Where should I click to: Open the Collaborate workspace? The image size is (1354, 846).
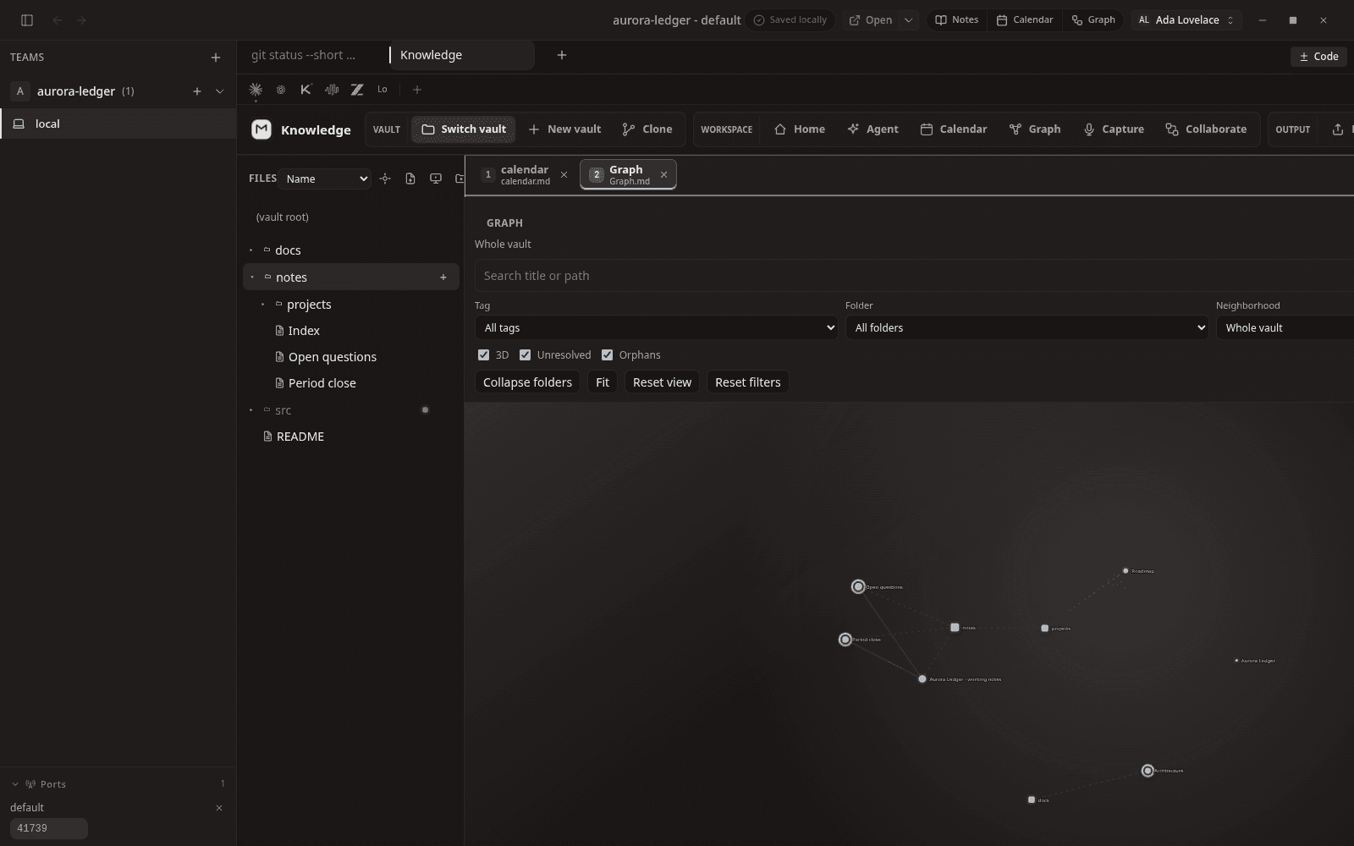[1206, 129]
